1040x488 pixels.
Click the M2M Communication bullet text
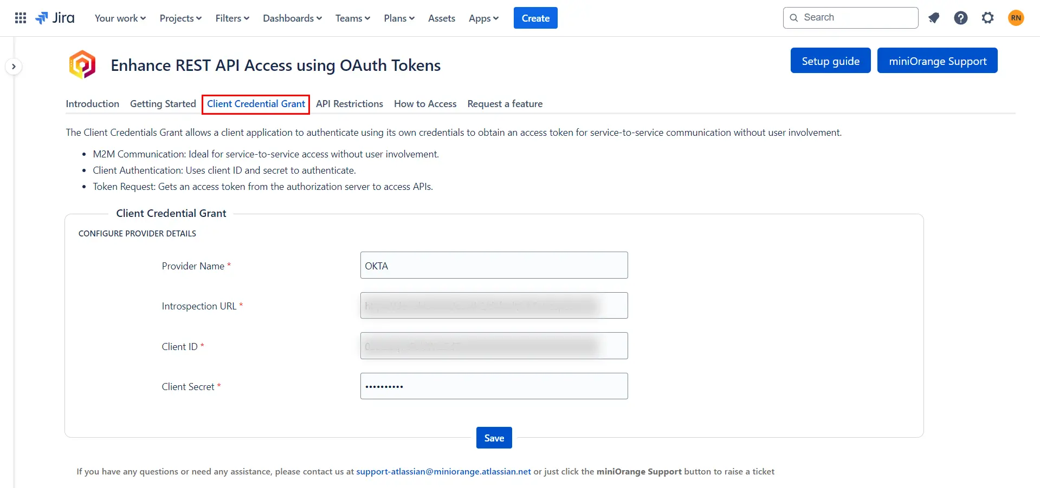click(266, 154)
